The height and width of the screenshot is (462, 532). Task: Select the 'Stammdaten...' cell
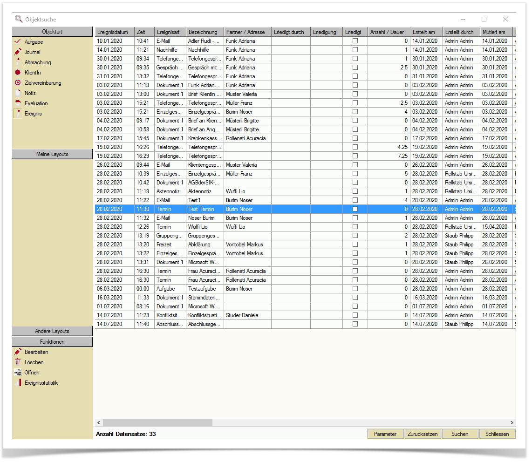205,298
